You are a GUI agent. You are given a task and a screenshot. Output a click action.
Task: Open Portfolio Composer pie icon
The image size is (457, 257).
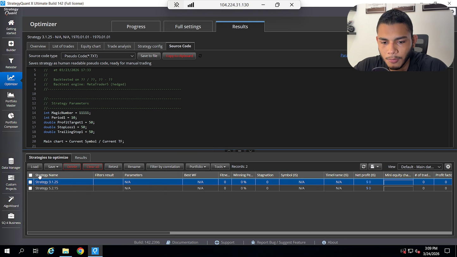pos(11,116)
